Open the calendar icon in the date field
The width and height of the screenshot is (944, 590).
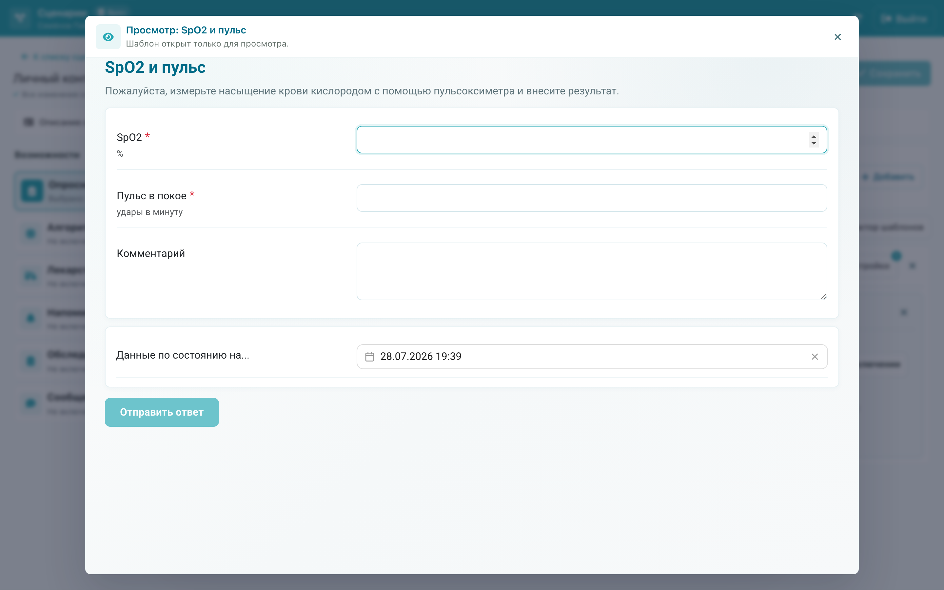[369, 356]
